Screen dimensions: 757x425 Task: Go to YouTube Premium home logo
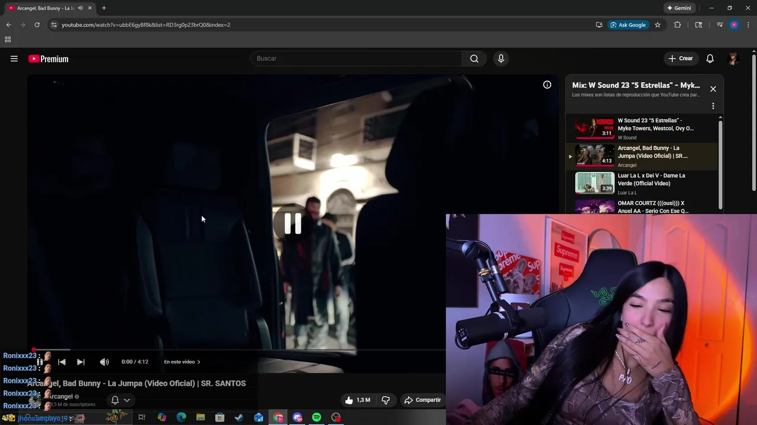(48, 58)
